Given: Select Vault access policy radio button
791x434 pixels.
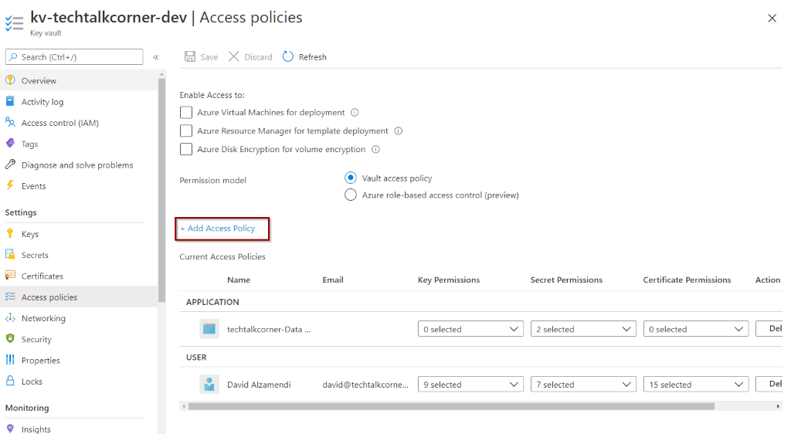Looking at the screenshot, I should click(x=351, y=178).
